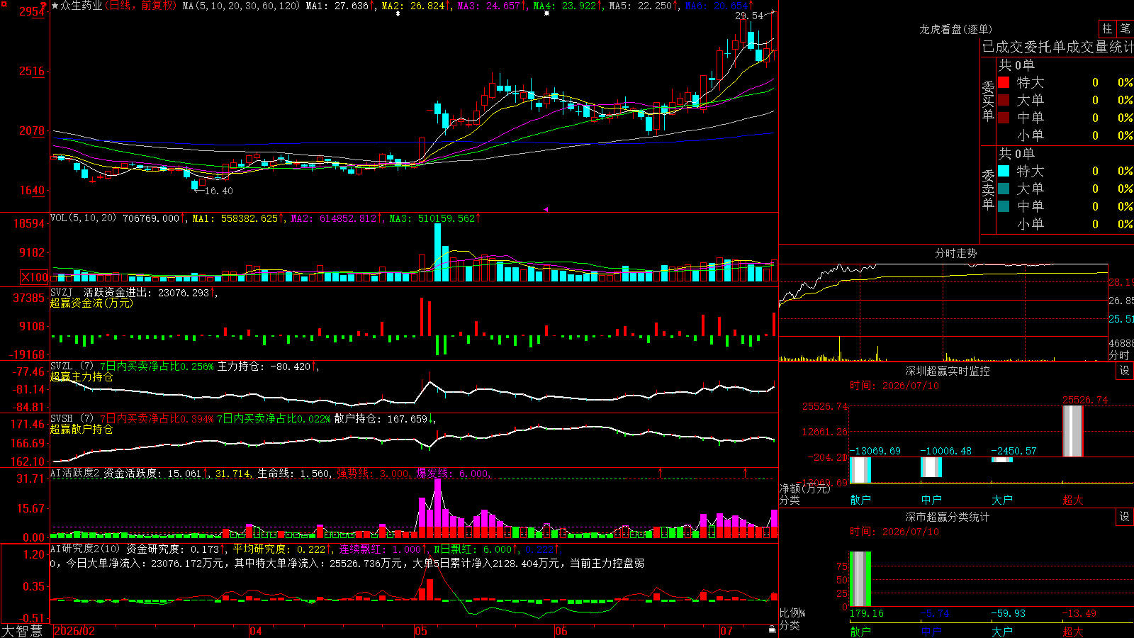
Task: Click the cyan 特大 sell order swatch
Action: coord(1004,171)
